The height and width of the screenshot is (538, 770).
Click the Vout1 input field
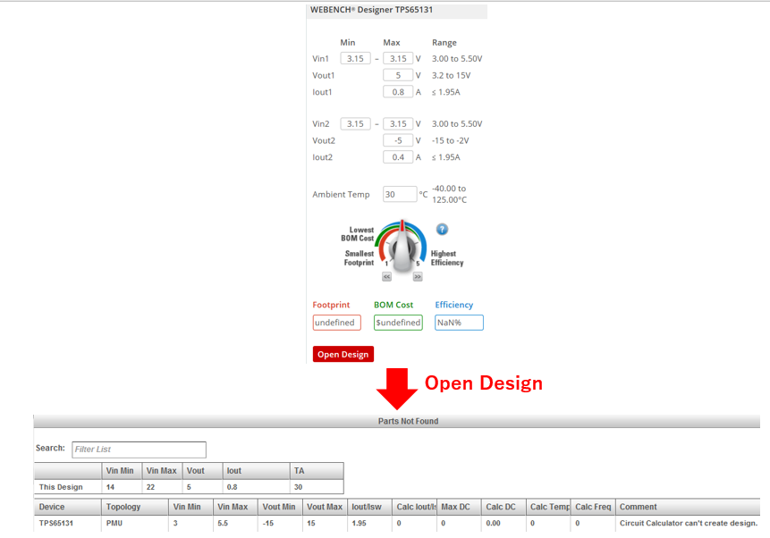398,75
